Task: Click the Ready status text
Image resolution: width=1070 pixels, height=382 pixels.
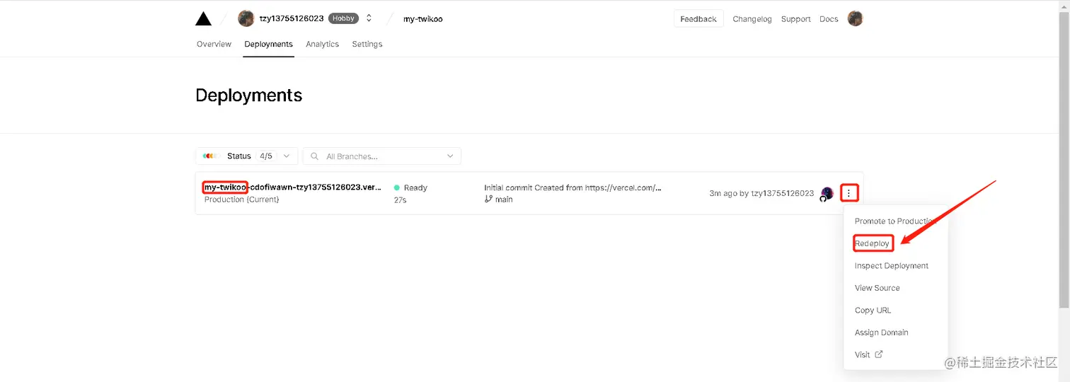Action: point(415,187)
